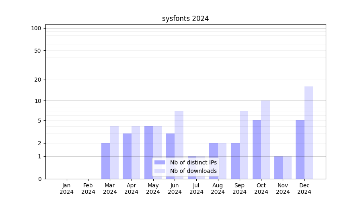Click the 'Jan 2024' x-axis label
This screenshot has height=201, width=362.
[x=67, y=189]
